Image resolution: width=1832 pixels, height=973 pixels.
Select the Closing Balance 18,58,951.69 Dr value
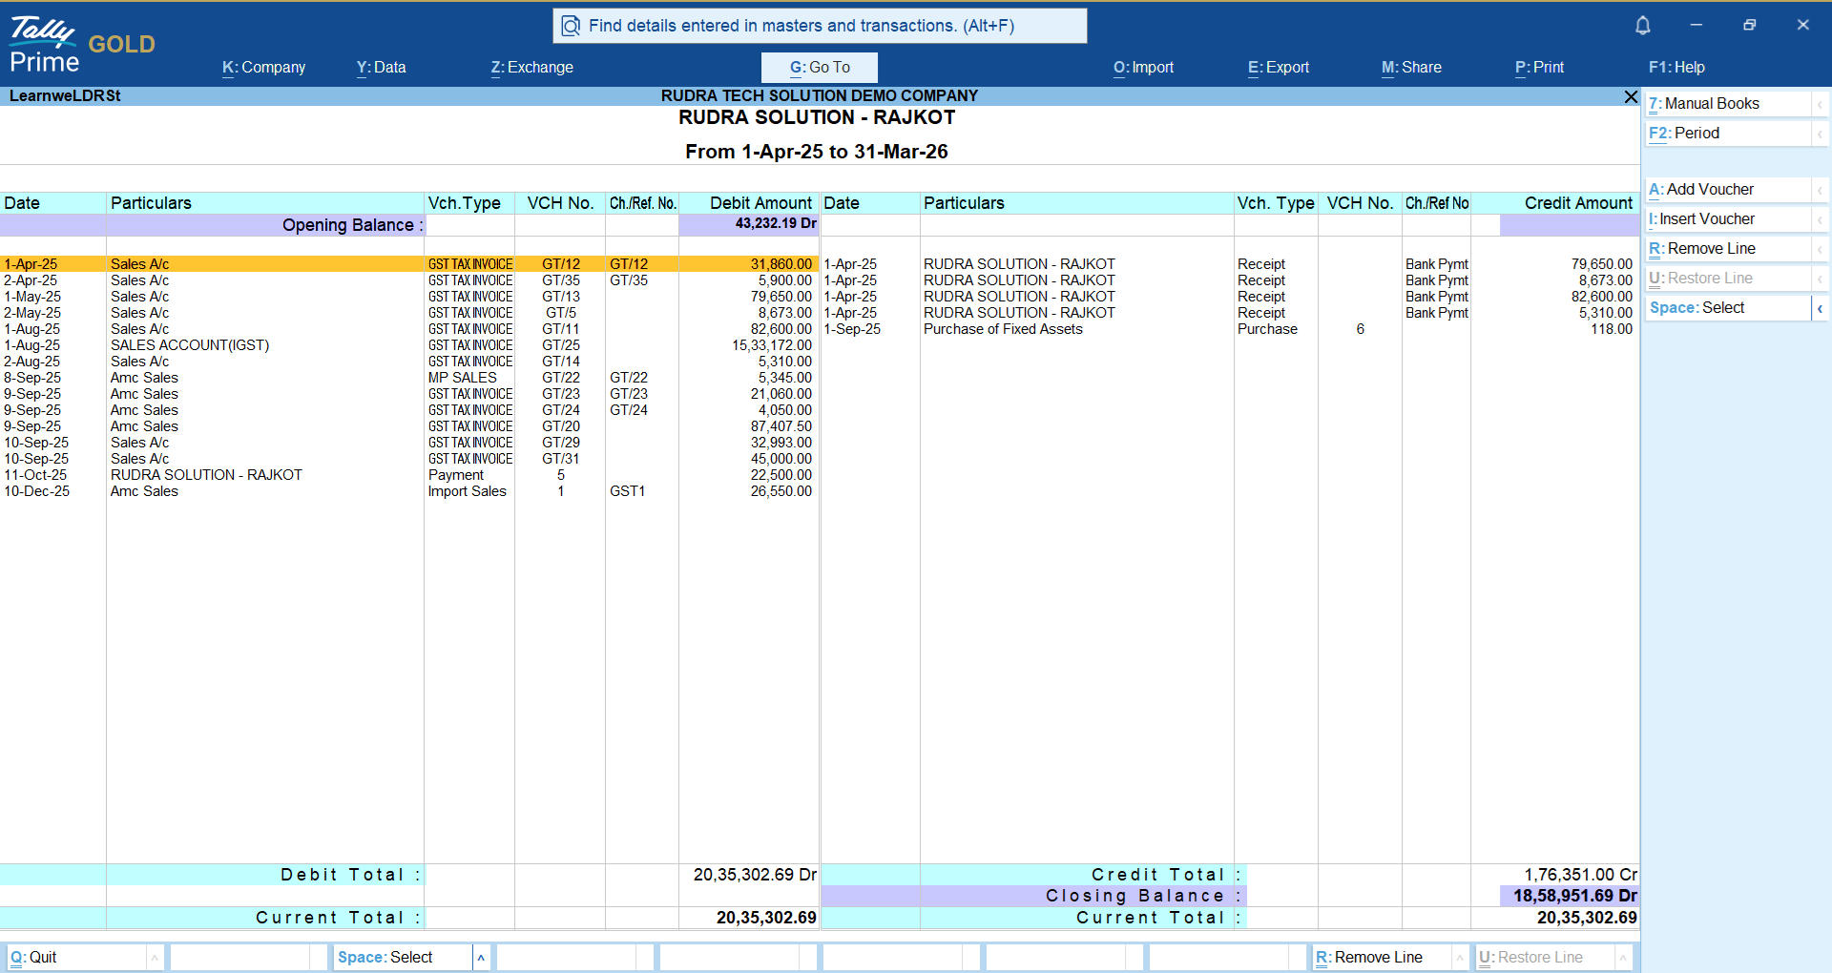[1574, 896]
